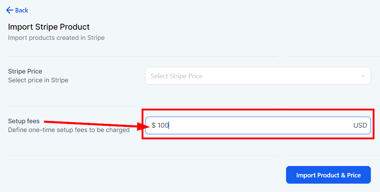The image size is (380, 192).
Task: Go back using the Back link
Action: tap(17, 10)
